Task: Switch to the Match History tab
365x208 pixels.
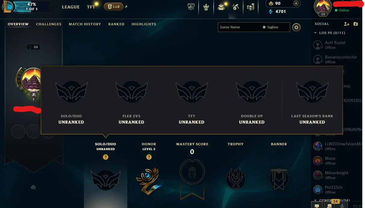Action: click(85, 24)
